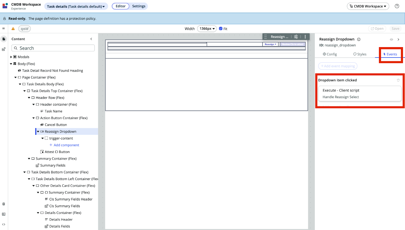The height and width of the screenshot is (230, 405).
Task: Collapse the Body (Flex) tree node
Action: tap(11, 64)
